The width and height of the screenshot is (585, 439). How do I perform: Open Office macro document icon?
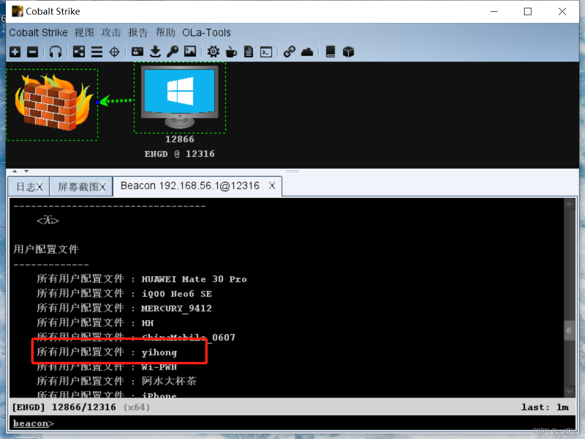[249, 52]
